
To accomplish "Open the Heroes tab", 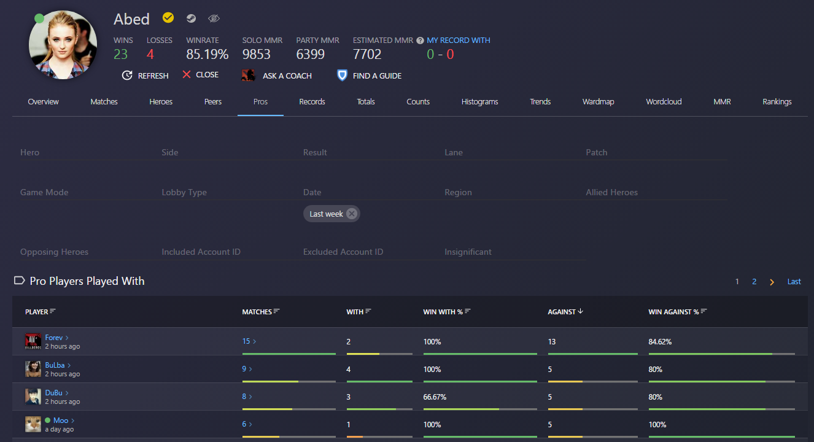I will [161, 102].
